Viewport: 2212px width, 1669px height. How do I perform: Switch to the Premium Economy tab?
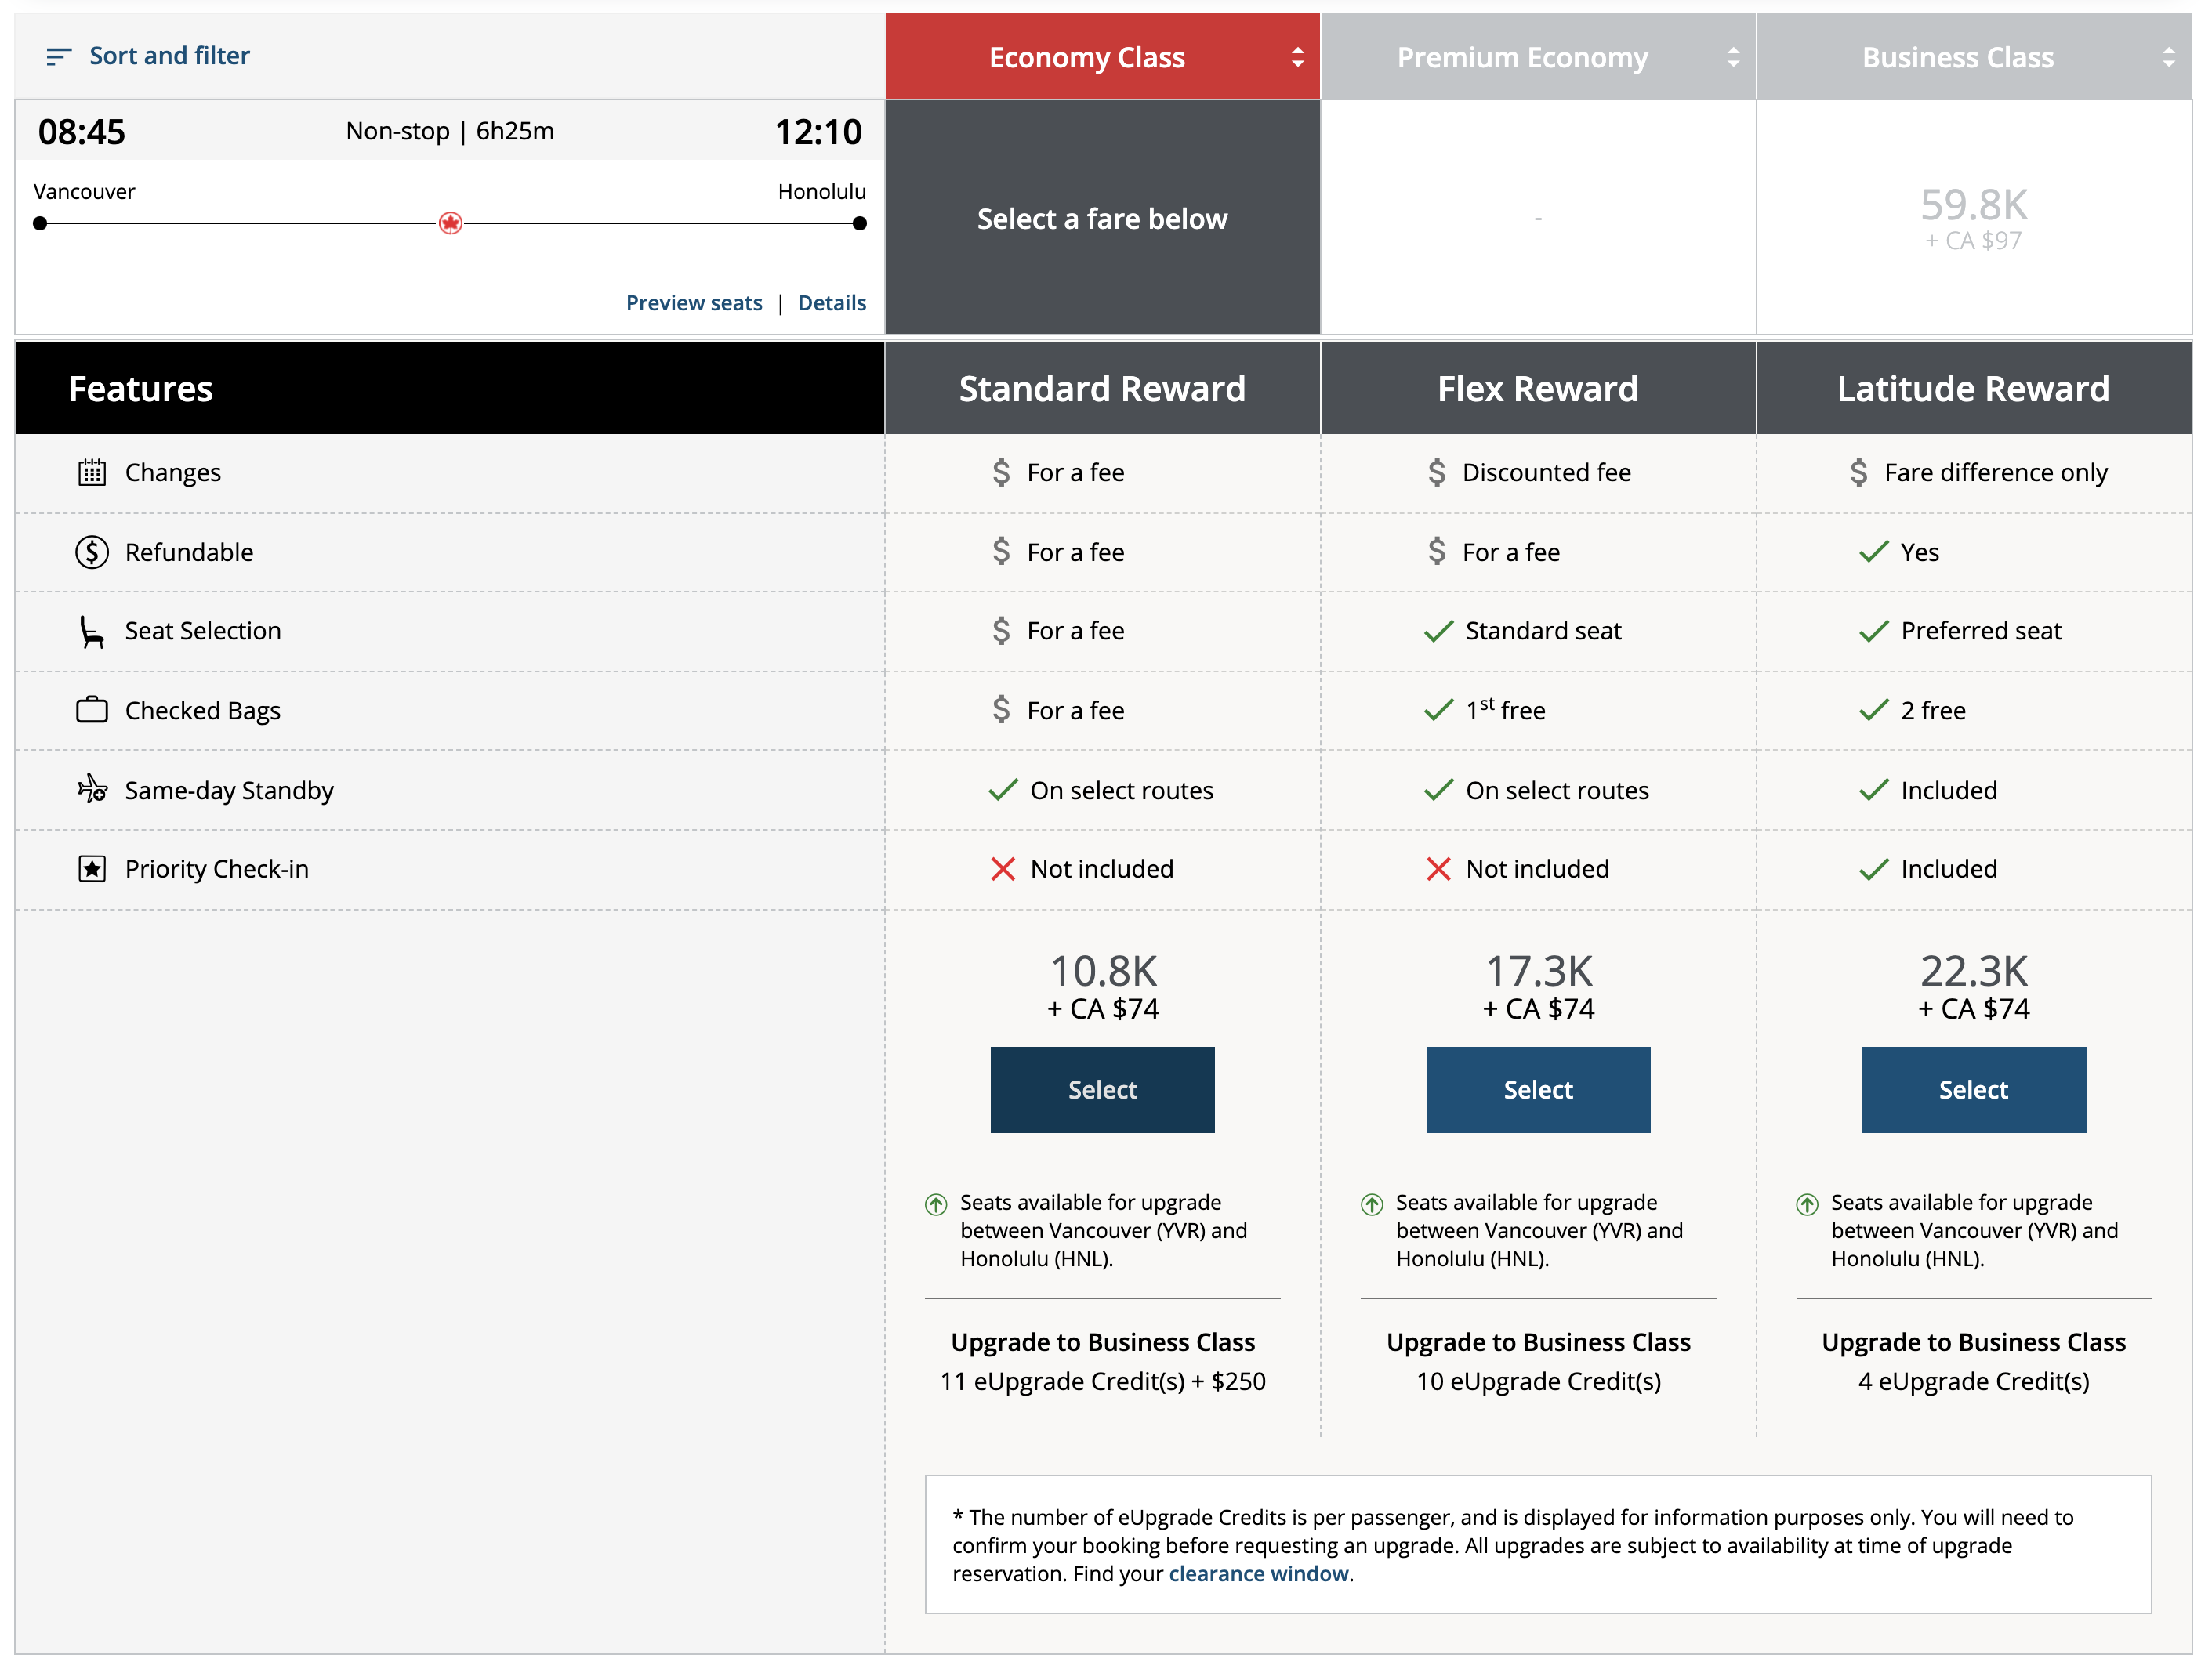click(x=1521, y=57)
